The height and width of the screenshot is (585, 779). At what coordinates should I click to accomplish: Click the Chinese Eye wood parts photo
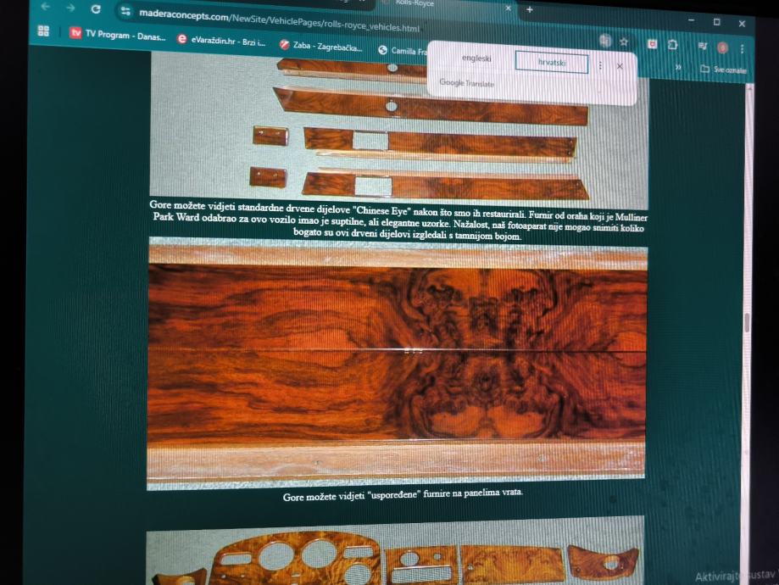[x=399, y=131]
